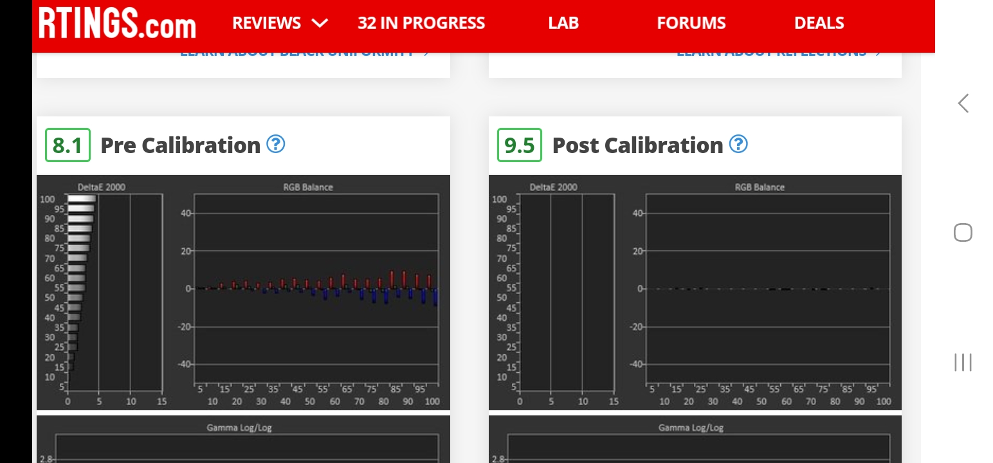The width and height of the screenshot is (993, 463).
Task: Open the Post Calibration Gamma Log/Log chart
Action: click(x=695, y=444)
